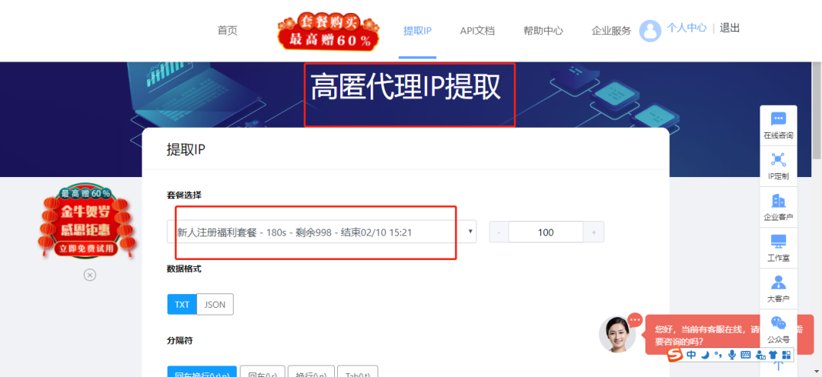Click the Sogou S logo in IME bar

pos(676,355)
